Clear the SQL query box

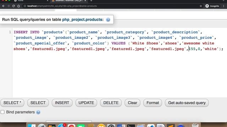[132, 103]
